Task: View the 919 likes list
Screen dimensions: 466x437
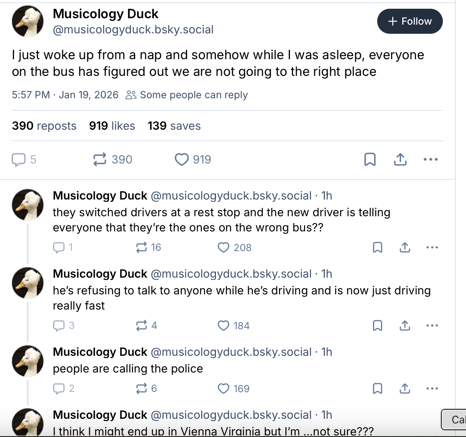Action: pyautogui.click(x=112, y=126)
